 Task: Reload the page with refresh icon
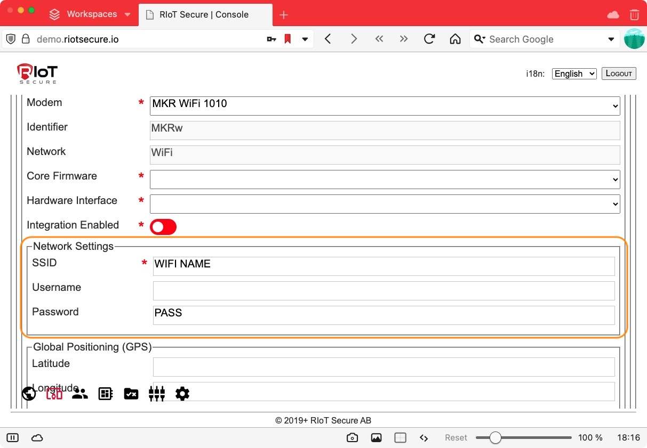429,39
